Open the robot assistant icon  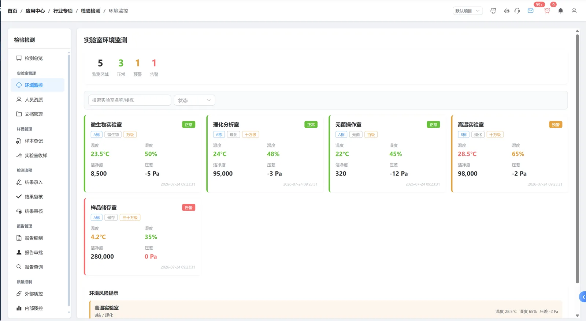[x=507, y=11]
